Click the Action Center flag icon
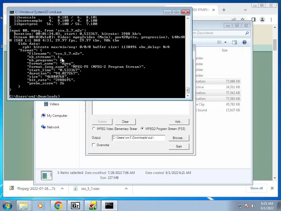 (247, 206)
